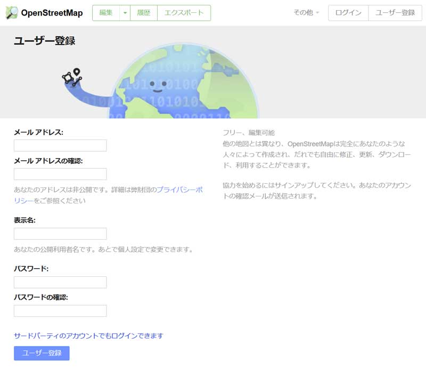Click the 編集 menu item
The height and width of the screenshot is (370, 426).
coord(107,12)
